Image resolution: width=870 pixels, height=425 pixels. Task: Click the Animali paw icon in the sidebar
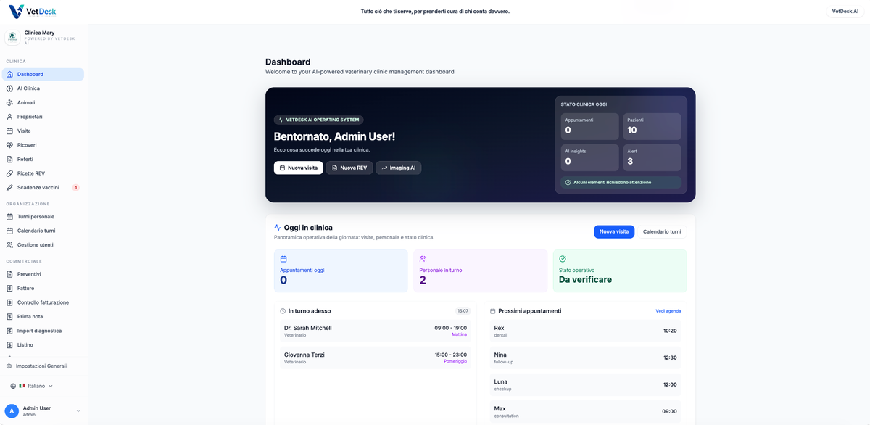(x=9, y=102)
